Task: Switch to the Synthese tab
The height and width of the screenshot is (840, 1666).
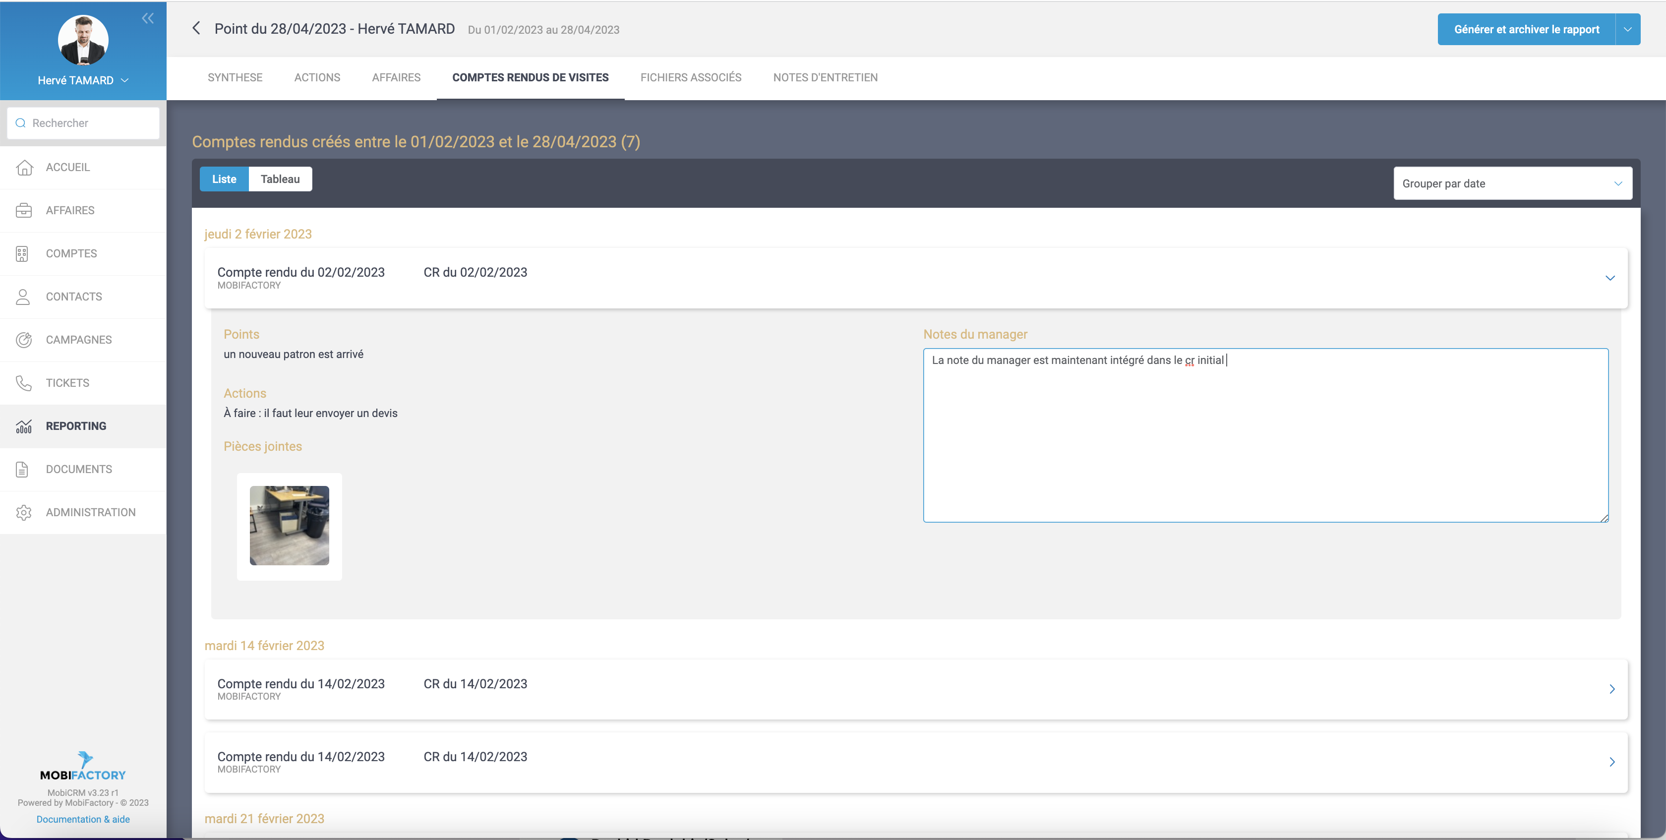Action: click(235, 77)
